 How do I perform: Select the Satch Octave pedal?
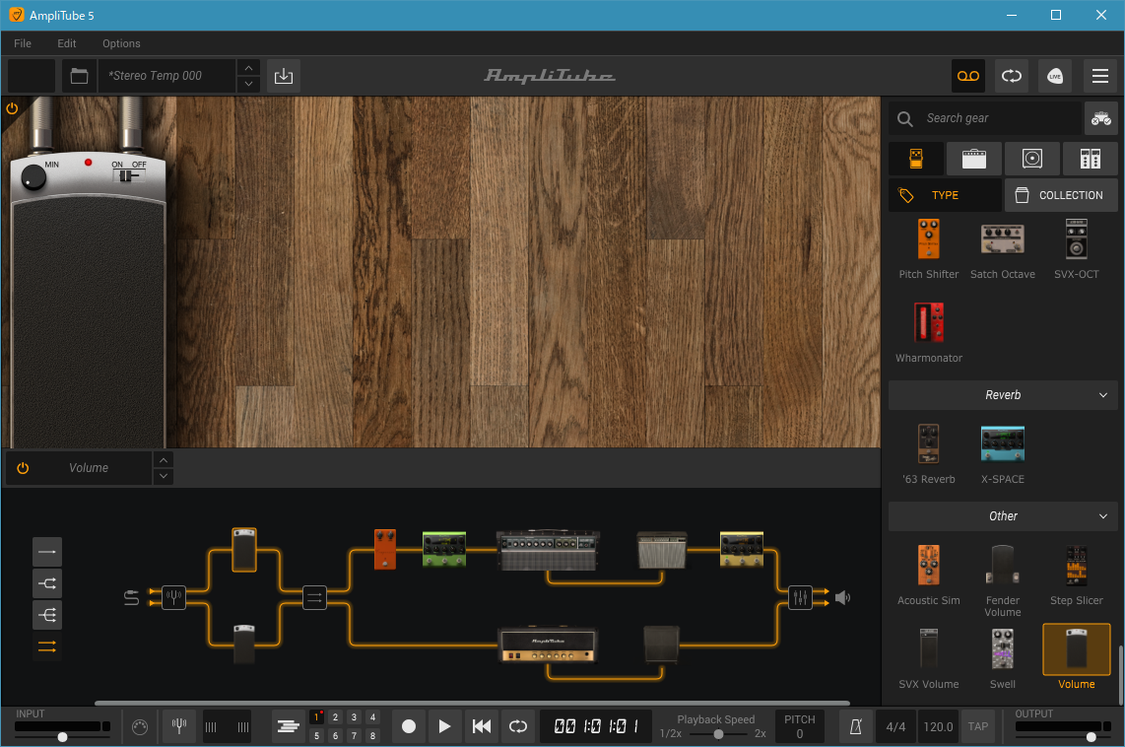tap(1002, 248)
